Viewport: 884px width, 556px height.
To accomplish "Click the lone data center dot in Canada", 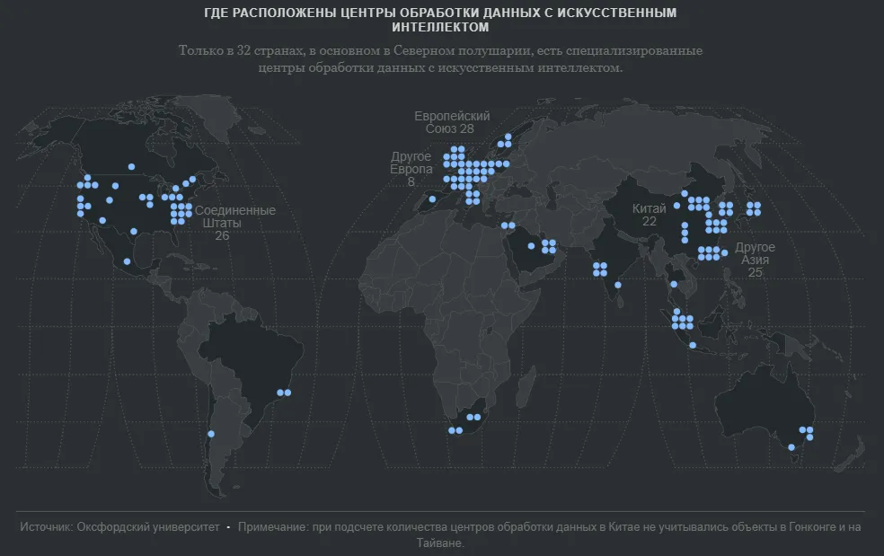I will click(x=131, y=167).
